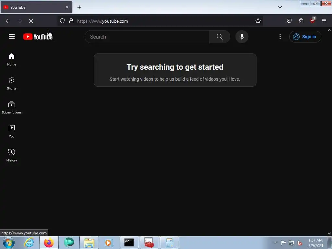Open the Firefox extensions menu
Screen dimensions: 332x249
[301, 21]
